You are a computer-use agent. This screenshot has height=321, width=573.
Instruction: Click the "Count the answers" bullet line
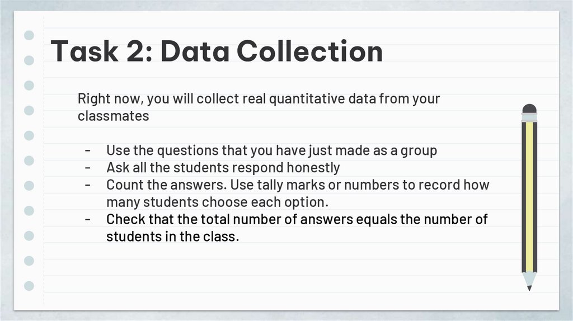[297, 185]
